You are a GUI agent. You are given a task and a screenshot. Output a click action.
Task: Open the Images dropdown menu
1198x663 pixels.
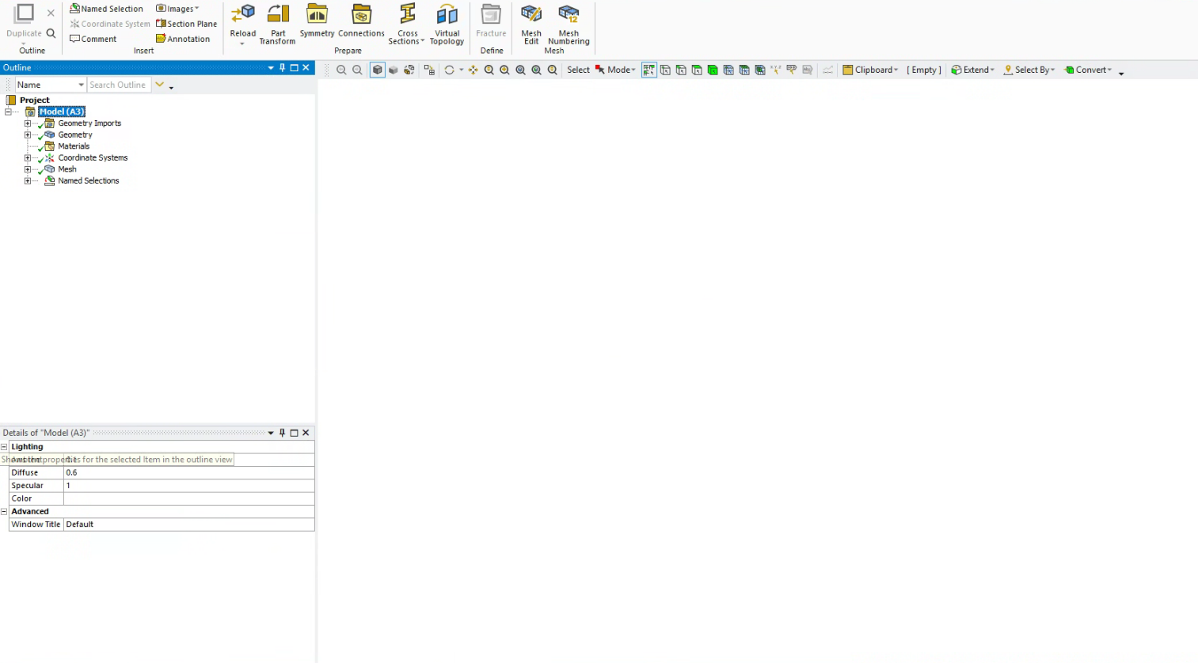(177, 9)
